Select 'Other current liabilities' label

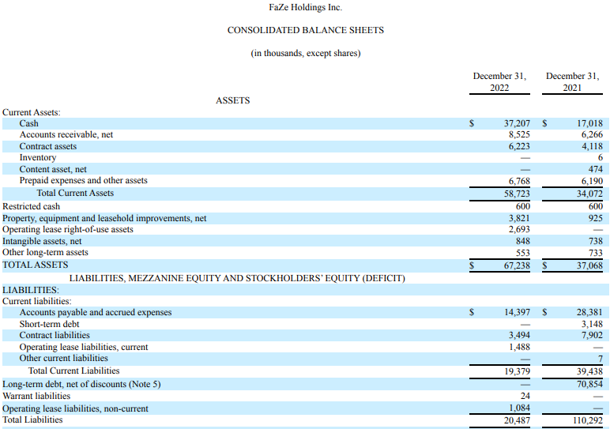63,359
